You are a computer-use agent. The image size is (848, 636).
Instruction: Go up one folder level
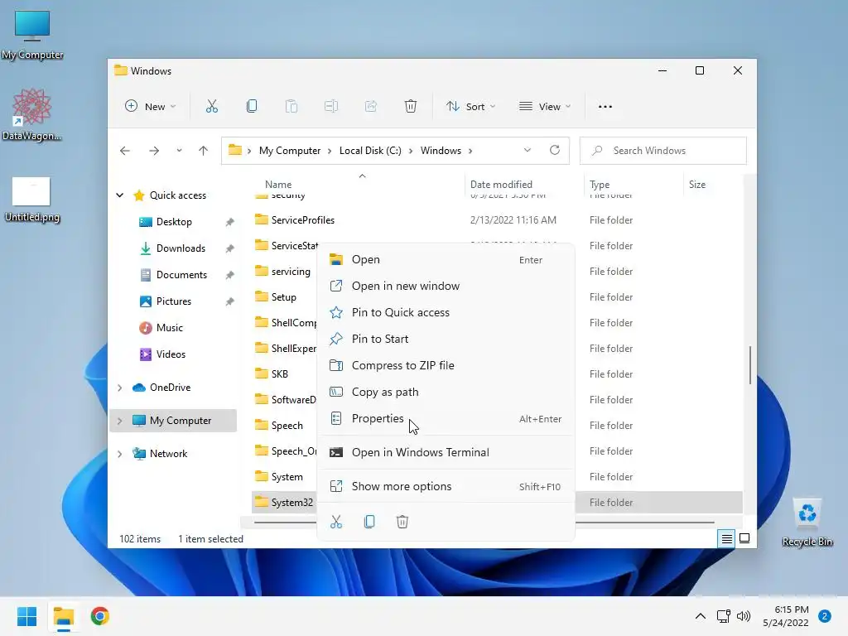204,151
